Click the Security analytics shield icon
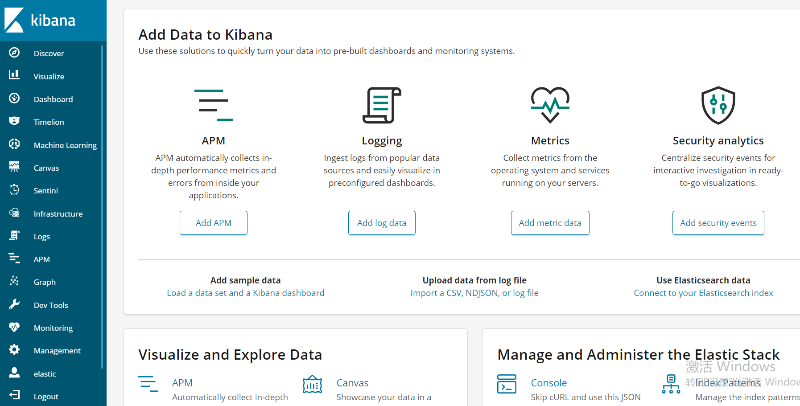The width and height of the screenshot is (800, 406). pos(718,105)
